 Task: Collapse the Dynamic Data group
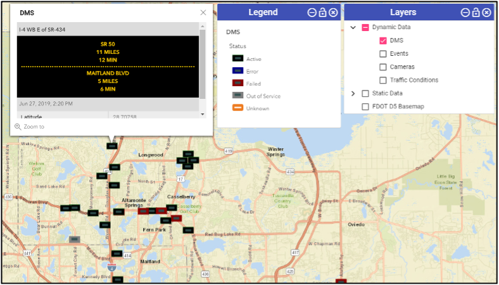[x=353, y=28]
